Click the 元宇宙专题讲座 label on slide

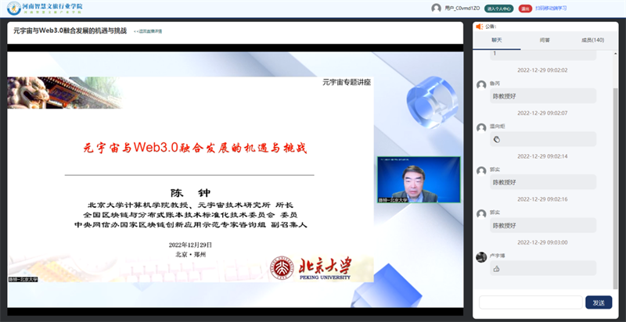(x=347, y=83)
